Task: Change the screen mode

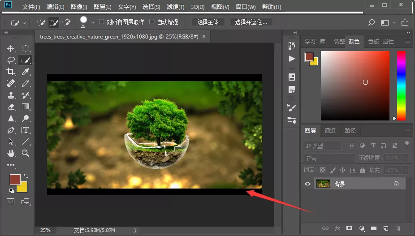Action: [25, 202]
